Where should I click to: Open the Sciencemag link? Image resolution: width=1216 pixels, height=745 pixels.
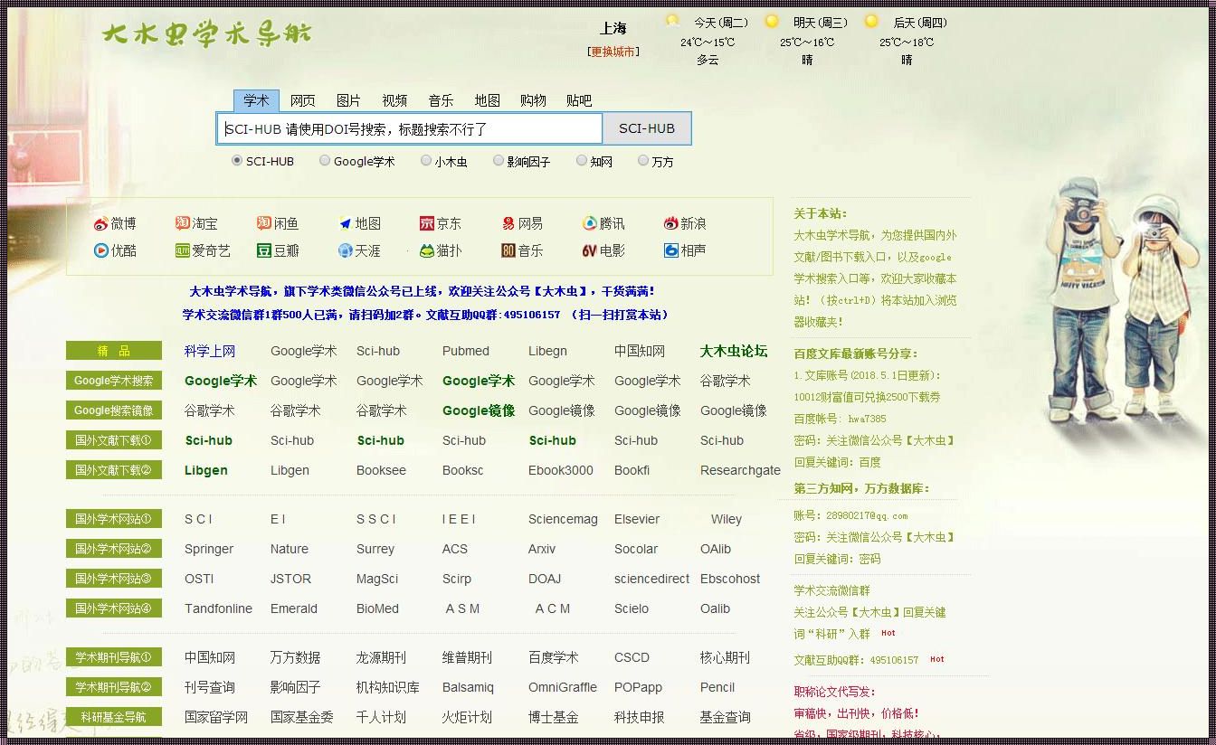(x=563, y=519)
